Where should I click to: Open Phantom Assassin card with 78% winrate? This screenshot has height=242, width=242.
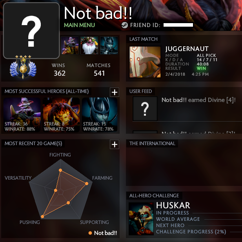[x=100, y=115]
